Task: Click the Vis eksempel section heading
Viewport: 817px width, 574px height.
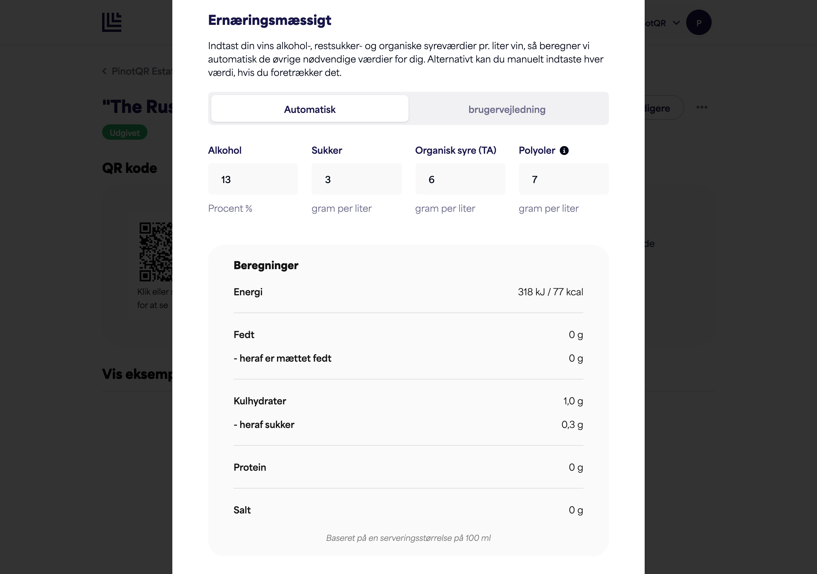Action: click(137, 374)
